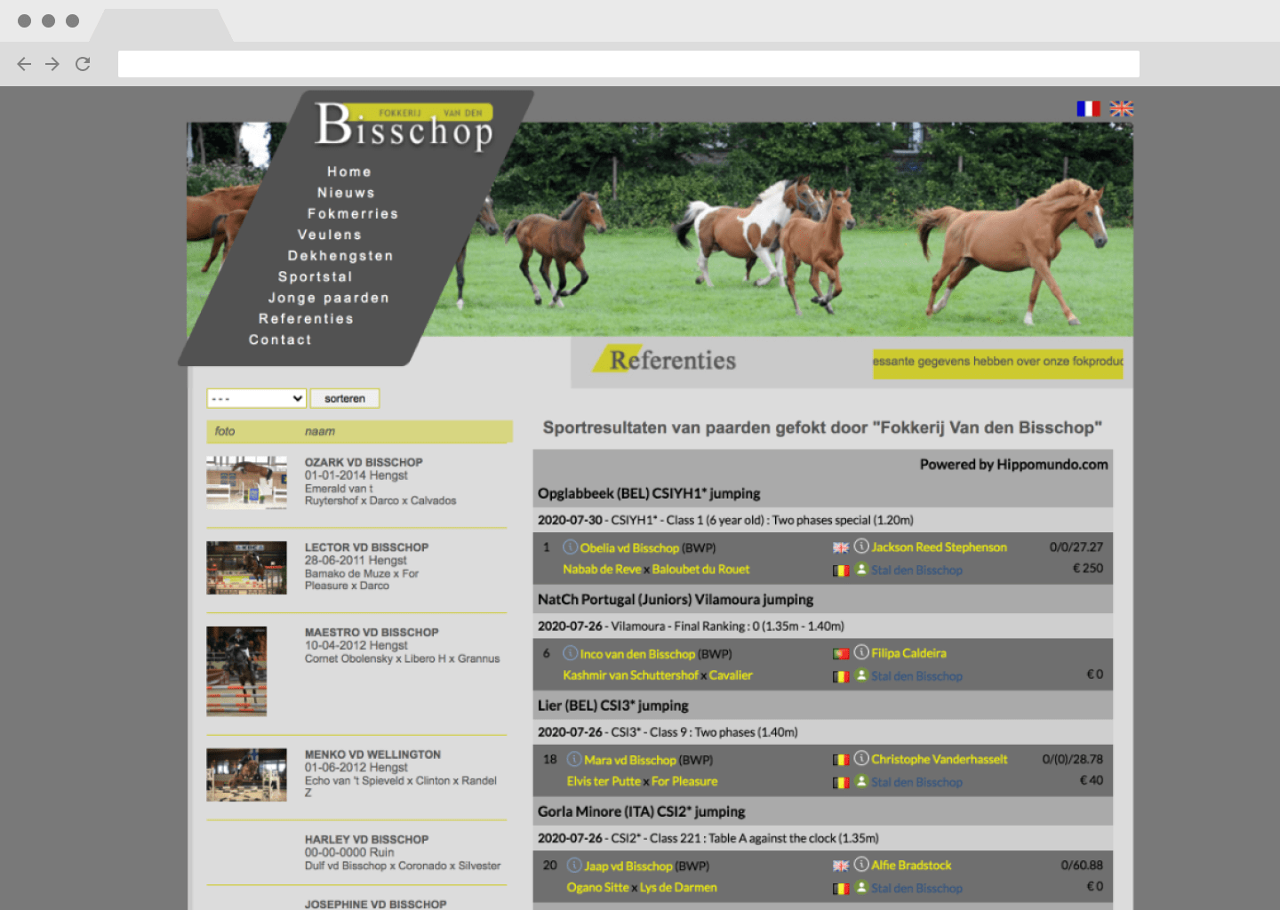
Task: Open Contact menu item
Action: (280, 340)
